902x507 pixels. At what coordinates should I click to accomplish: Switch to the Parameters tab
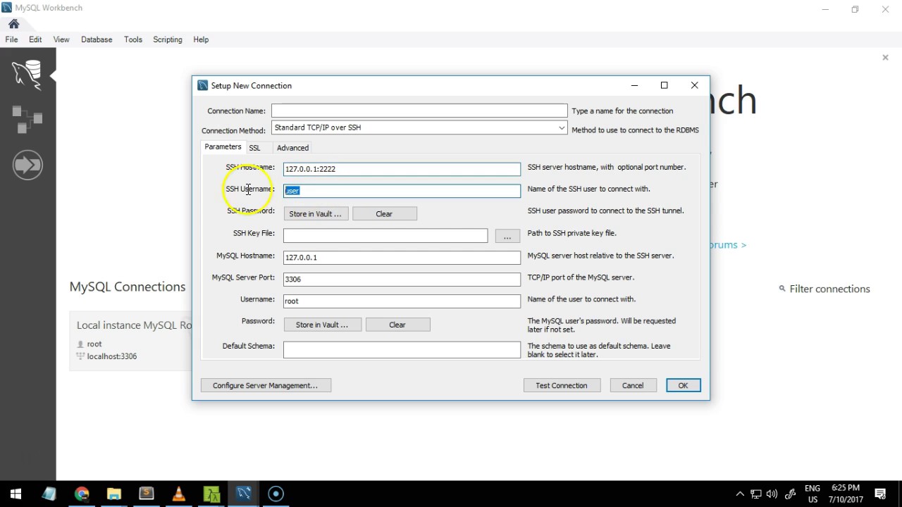coord(223,146)
